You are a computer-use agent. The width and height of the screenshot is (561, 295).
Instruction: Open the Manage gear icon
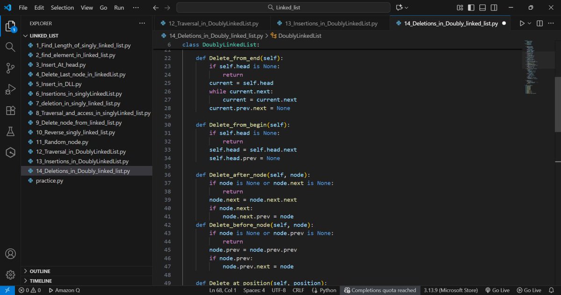pyautogui.click(x=10, y=275)
